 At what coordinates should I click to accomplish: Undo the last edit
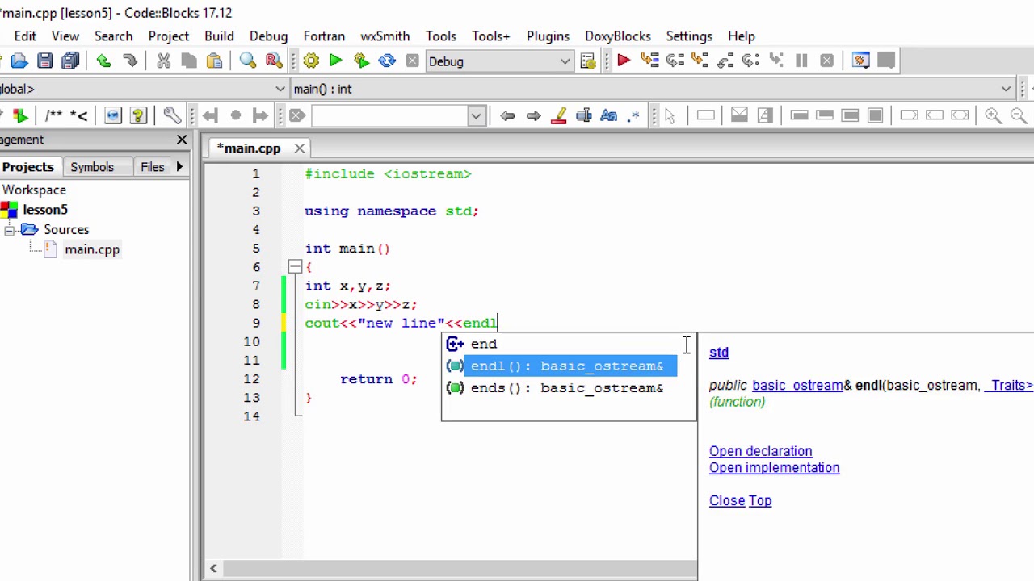pos(103,61)
